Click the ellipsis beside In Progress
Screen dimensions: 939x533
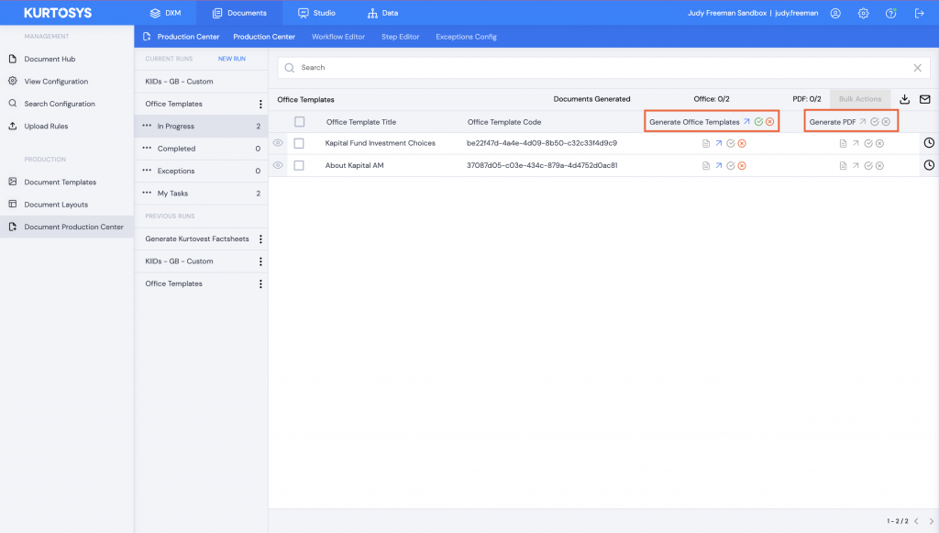(147, 126)
